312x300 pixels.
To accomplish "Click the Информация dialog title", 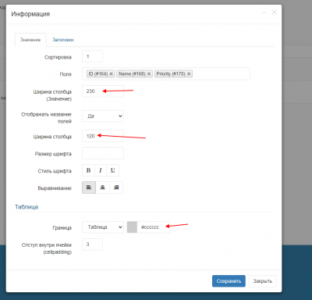I will (30, 14).
